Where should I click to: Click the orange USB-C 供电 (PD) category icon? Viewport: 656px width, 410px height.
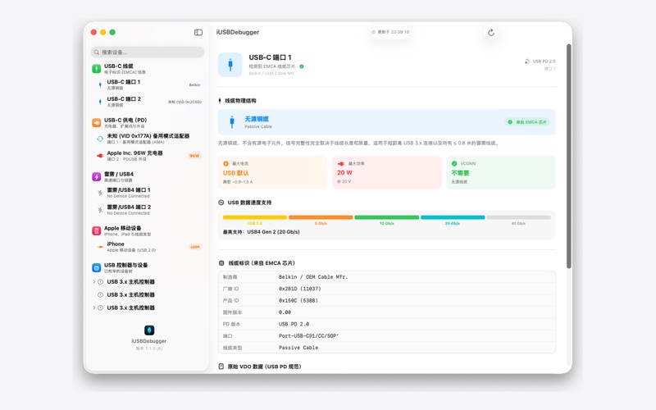click(96, 122)
